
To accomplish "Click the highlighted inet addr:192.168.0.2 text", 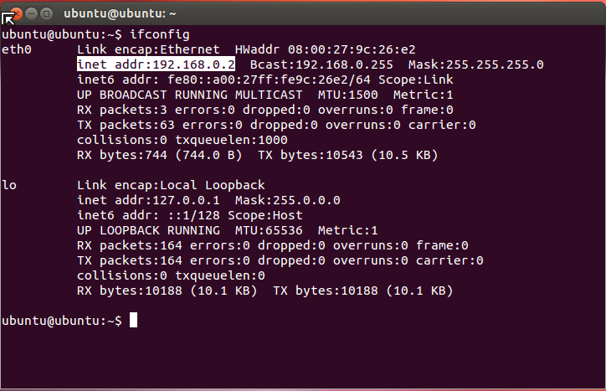I will pos(156,64).
